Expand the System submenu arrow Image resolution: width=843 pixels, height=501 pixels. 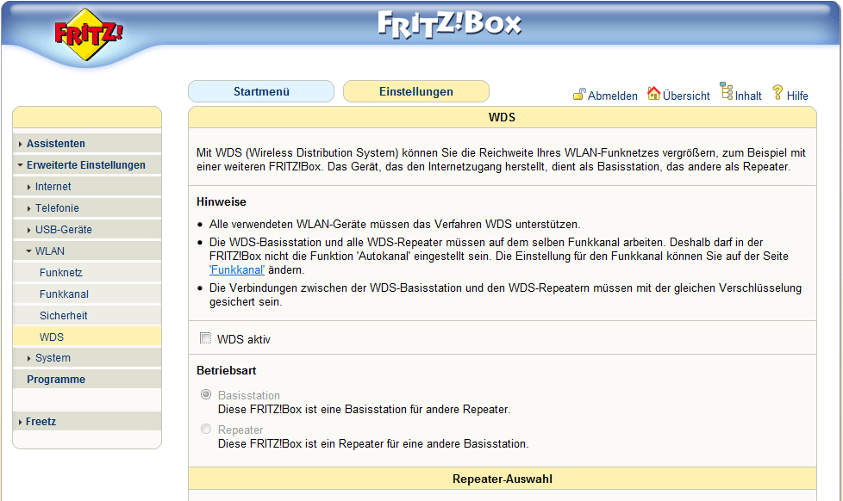point(29,358)
